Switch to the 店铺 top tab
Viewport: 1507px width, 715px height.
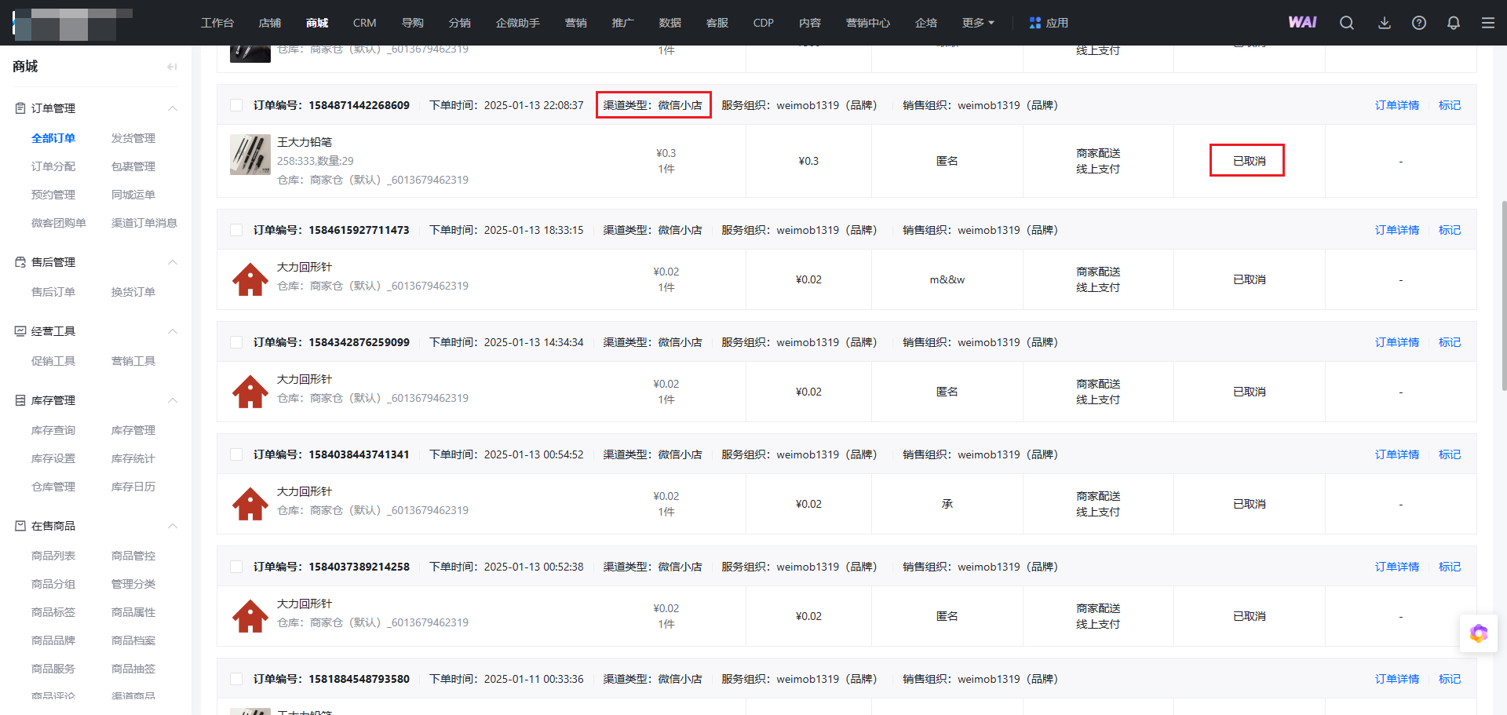270,23
